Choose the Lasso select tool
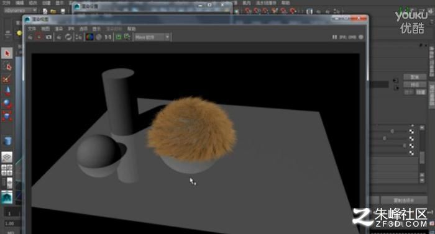 click(x=7, y=66)
